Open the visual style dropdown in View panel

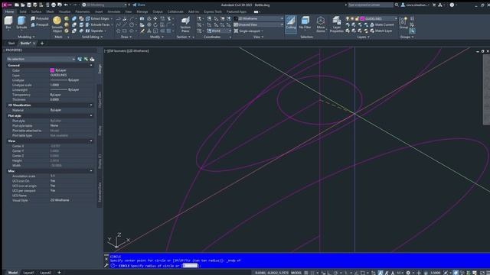(259, 18)
